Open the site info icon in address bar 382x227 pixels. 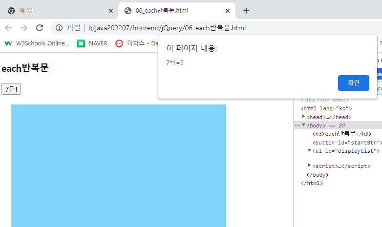pos(59,28)
